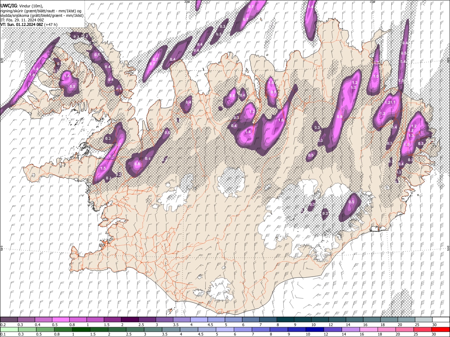Select the bright red 30 swatch in lower scale

point(441,330)
